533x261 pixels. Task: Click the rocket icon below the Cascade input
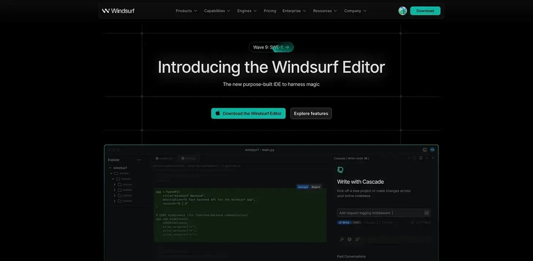click(357, 239)
